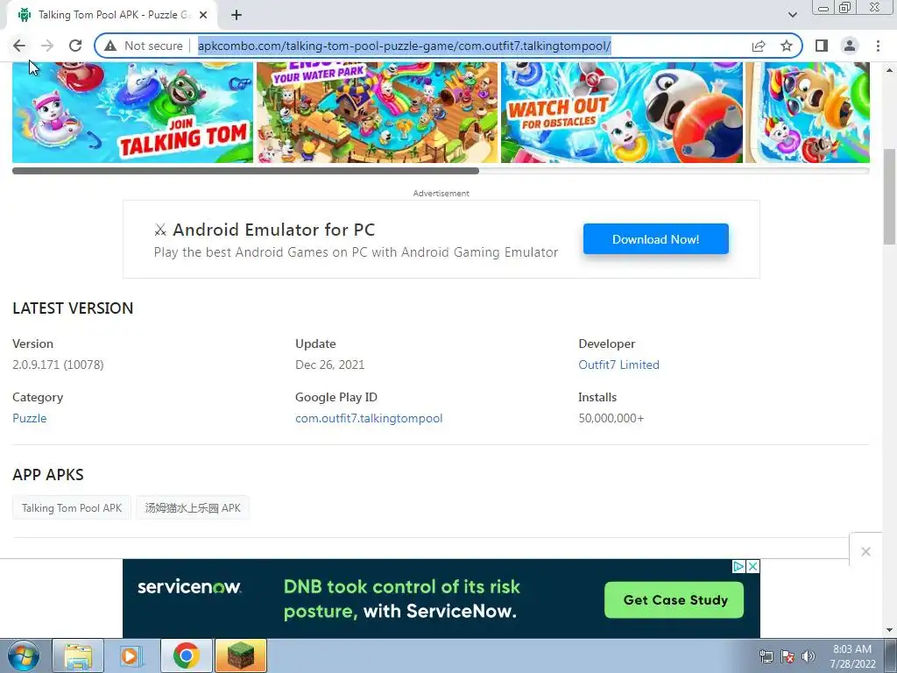Select the version text 2.0.9.171 (10078)
This screenshot has width=897, height=673.
(58, 365)
